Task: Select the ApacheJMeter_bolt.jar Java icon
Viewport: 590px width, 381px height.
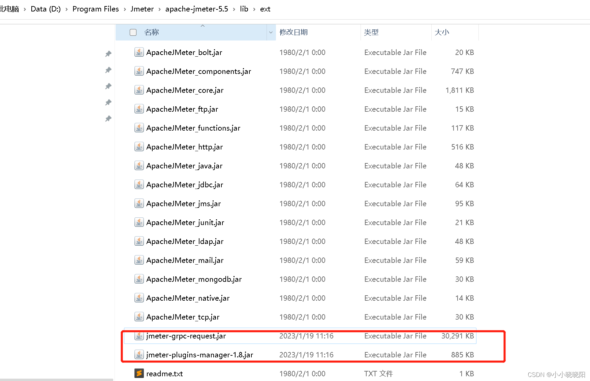Action: 139,52
